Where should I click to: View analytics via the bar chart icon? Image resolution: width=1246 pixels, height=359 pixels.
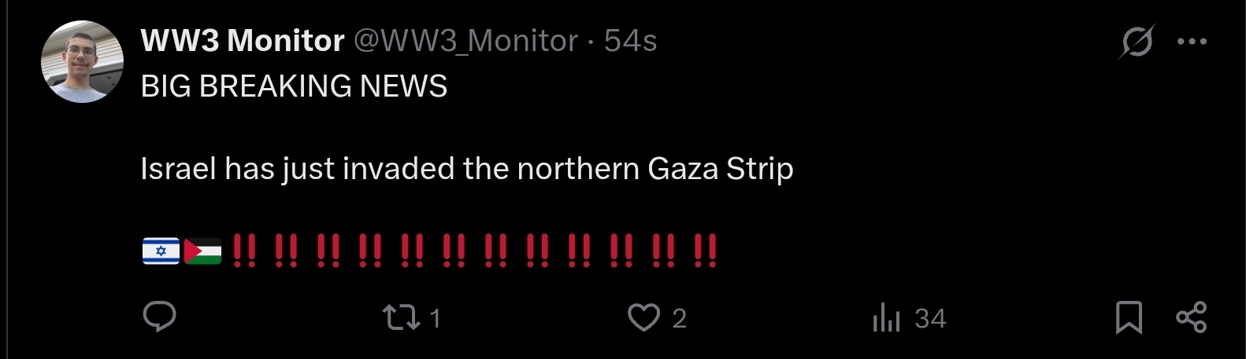[x=886, y=317]
